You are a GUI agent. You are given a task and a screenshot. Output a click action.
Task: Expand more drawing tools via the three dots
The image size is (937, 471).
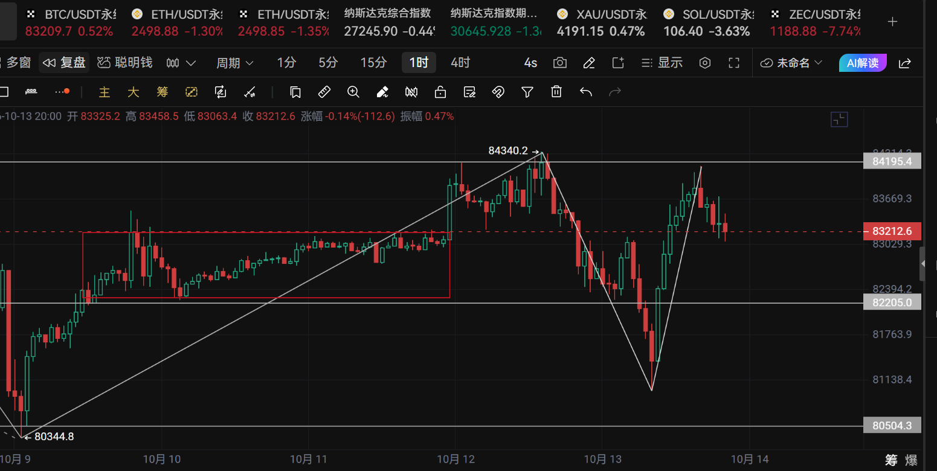[62, 92]
